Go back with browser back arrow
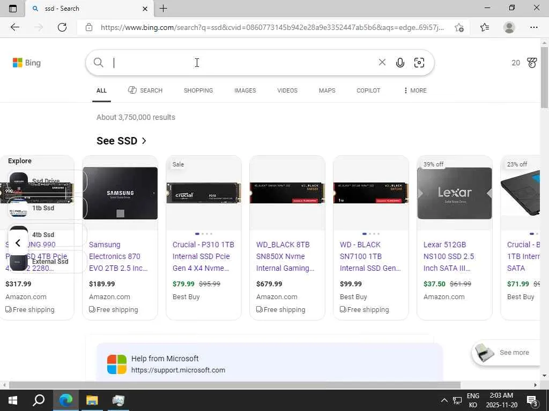The height and width of the screenshot is (411, 549). [14, 27]
